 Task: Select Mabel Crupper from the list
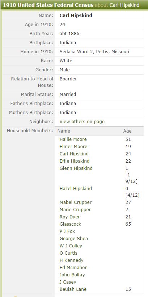point(76,202)
